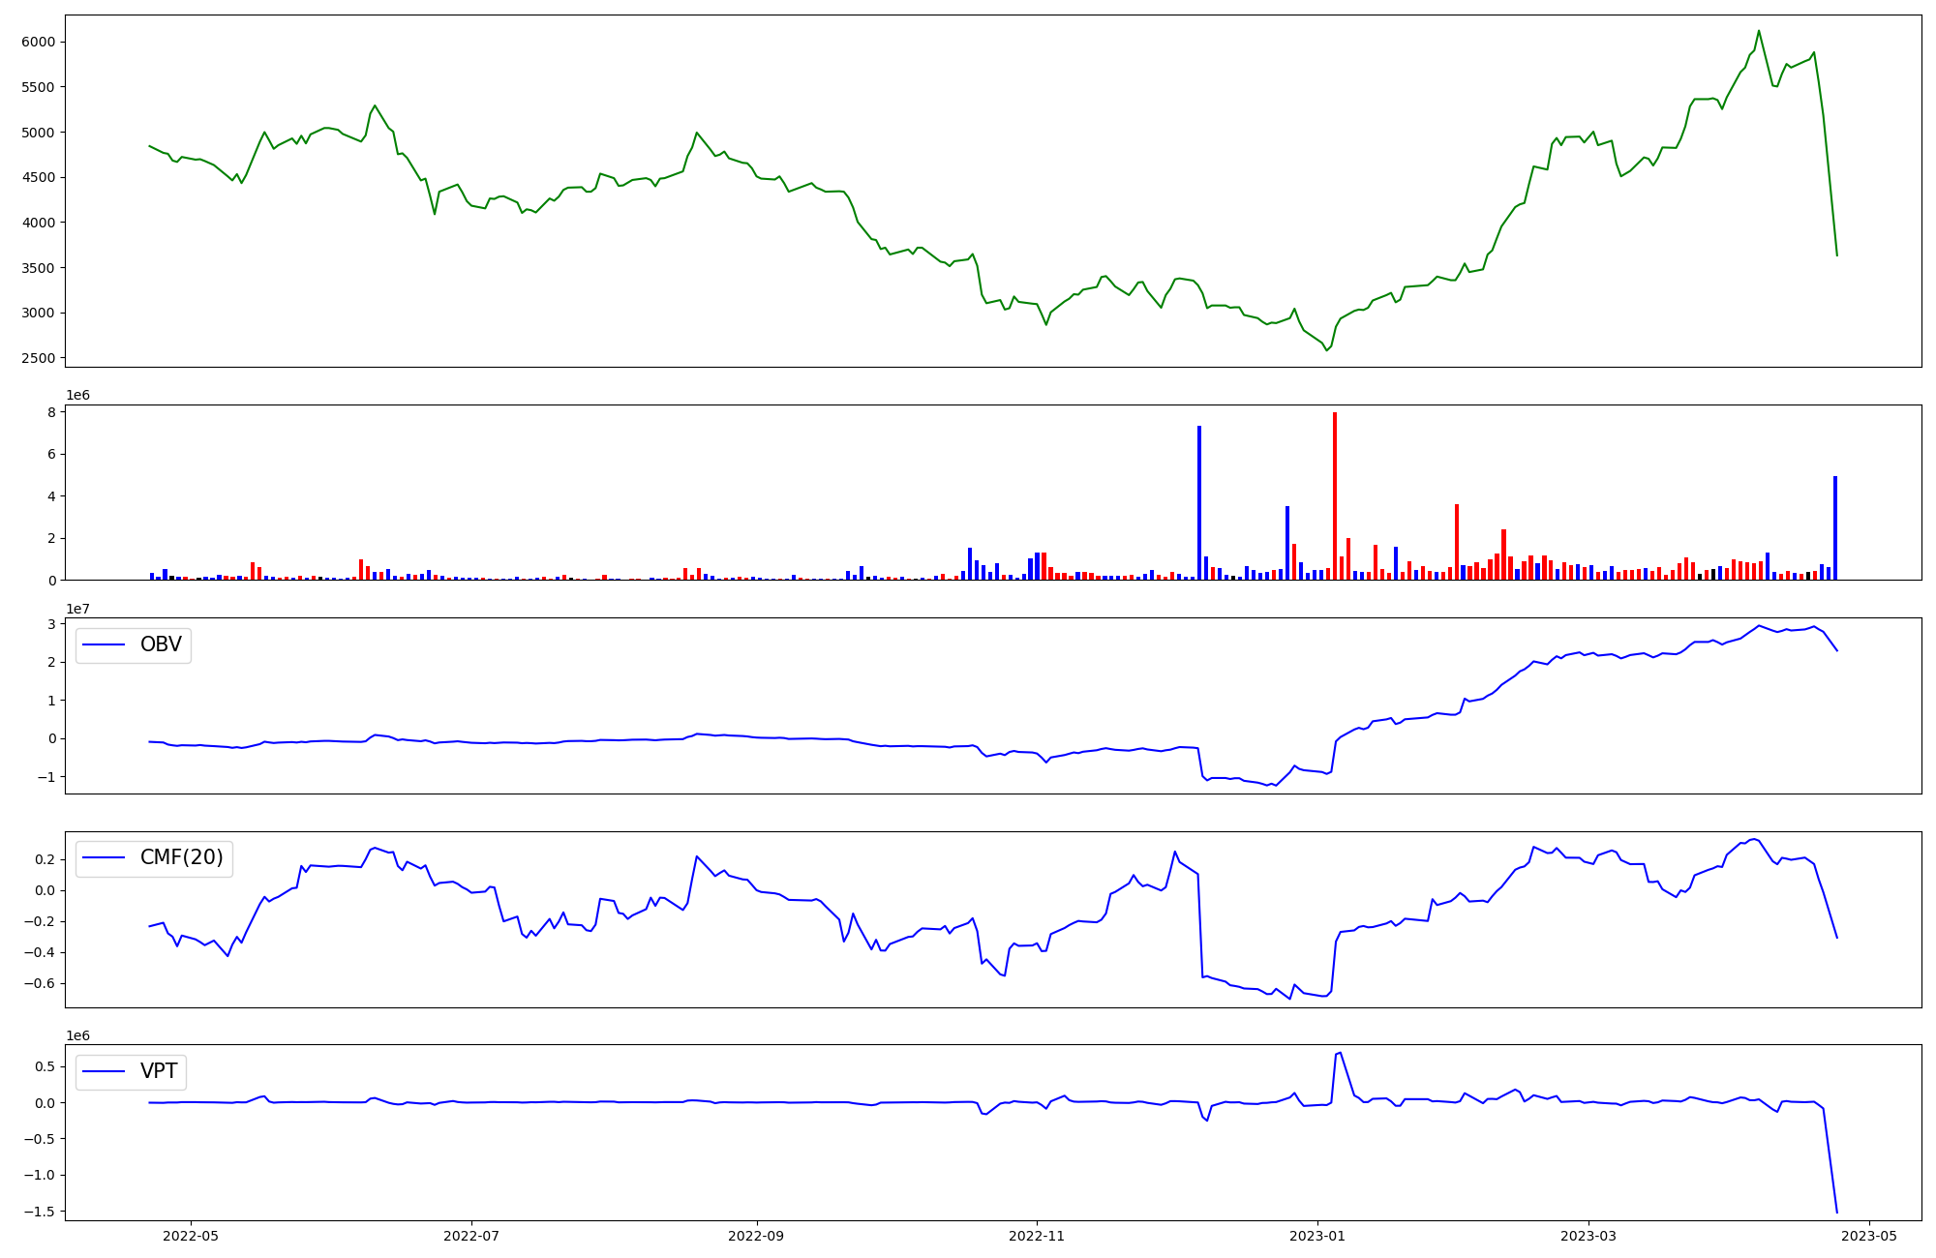Click the last blue volume bar at right
The width and height of the screenshot is (1936, 1258).
[x=1835, y=527]
